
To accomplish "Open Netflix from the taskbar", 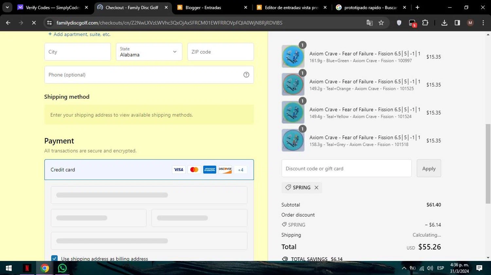I will (x=27, y=268).
